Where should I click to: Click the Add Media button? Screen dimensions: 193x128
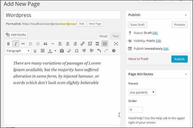16,35
